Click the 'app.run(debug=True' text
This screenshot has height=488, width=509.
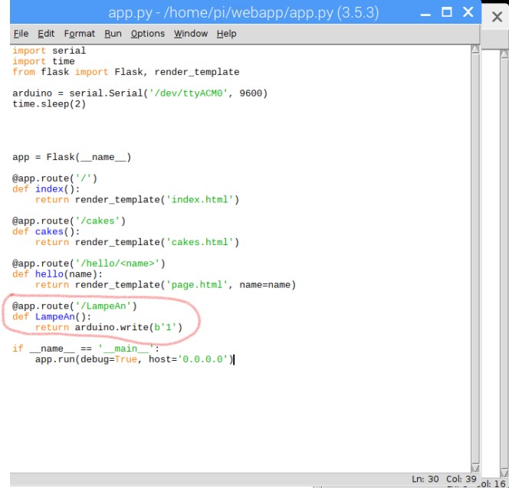(86, 359)
